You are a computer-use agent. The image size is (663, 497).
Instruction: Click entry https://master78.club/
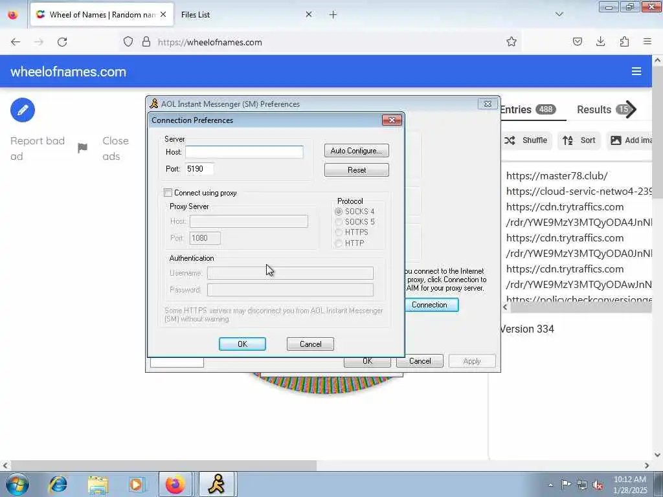557,175
